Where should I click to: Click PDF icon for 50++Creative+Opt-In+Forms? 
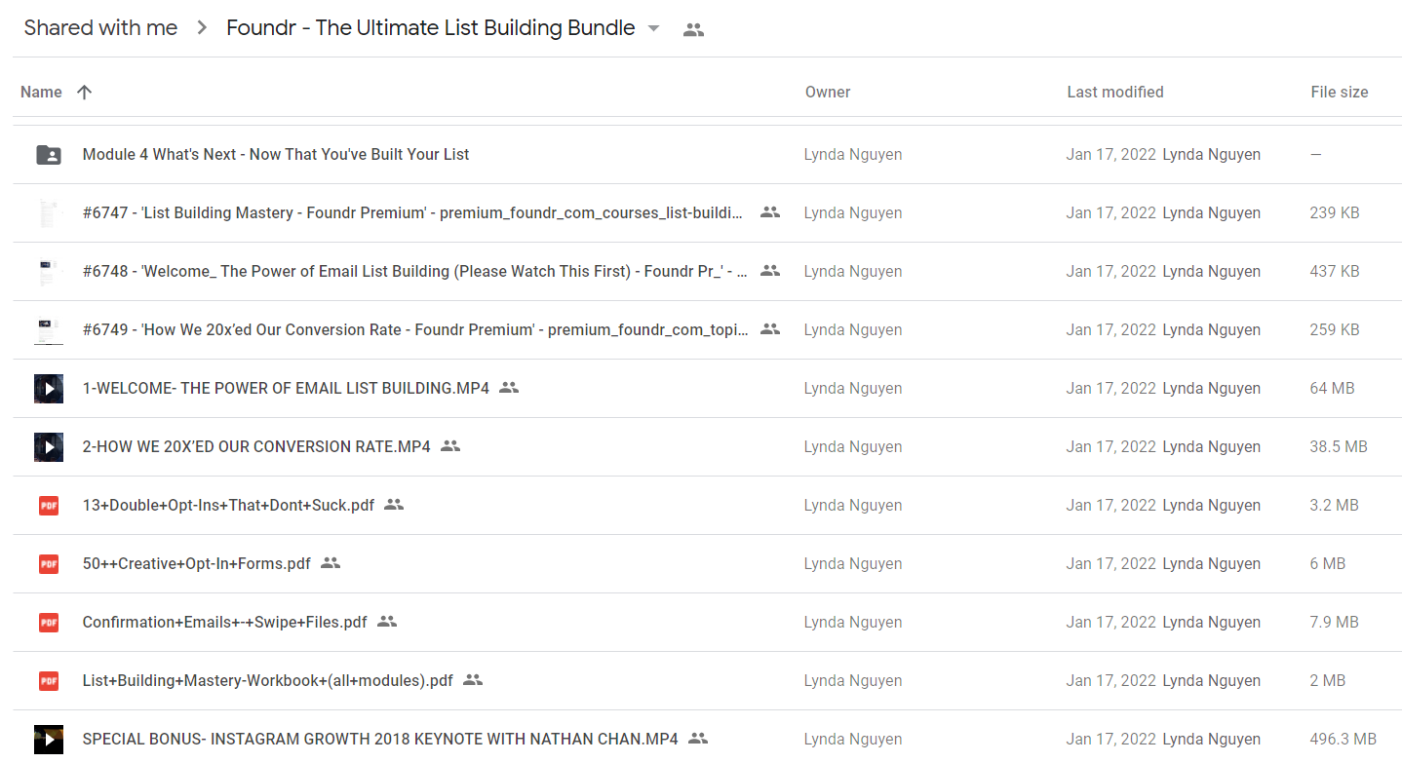(x=49, y=563)
